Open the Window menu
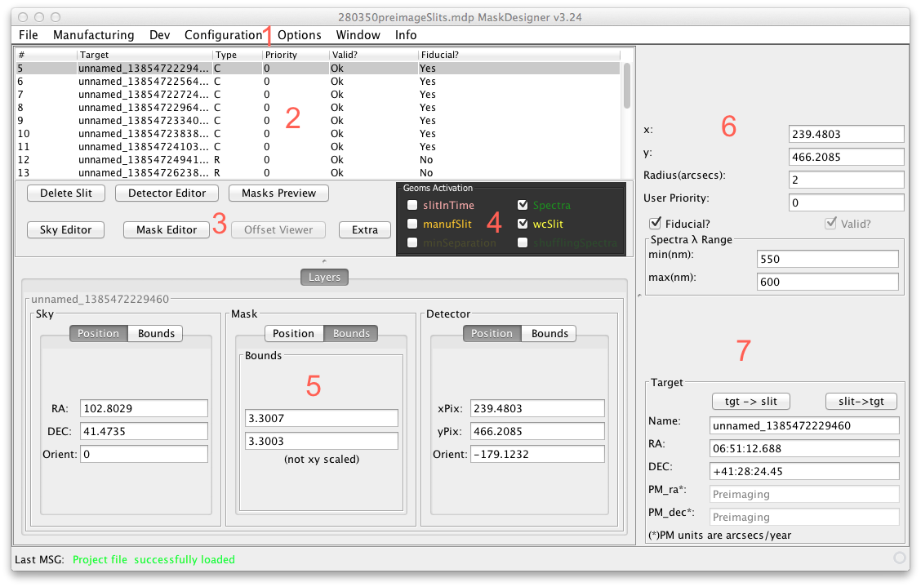The width and height of the screenshot is (921, 587). point(358,35)
